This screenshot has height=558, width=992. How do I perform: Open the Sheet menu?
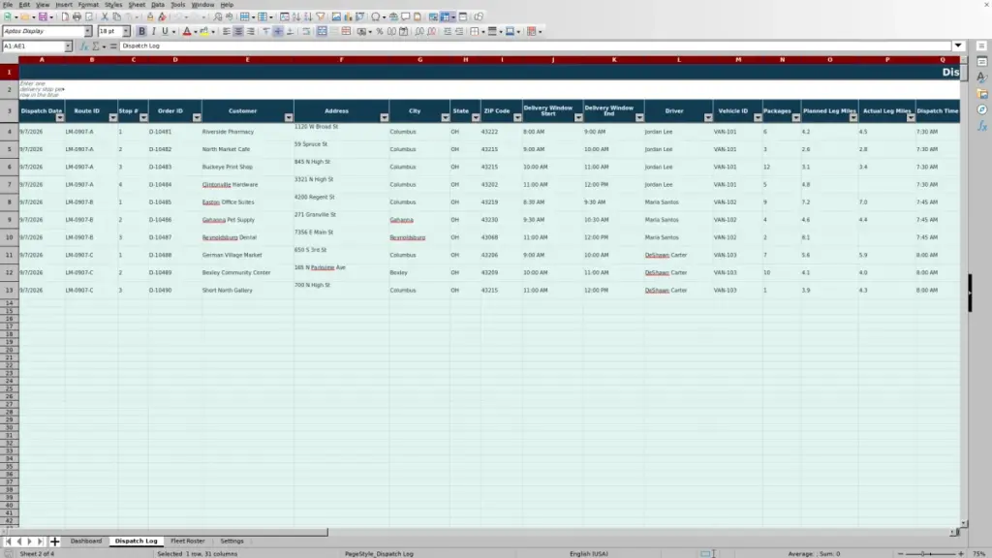pyautogui.click(x=137, y=5)
